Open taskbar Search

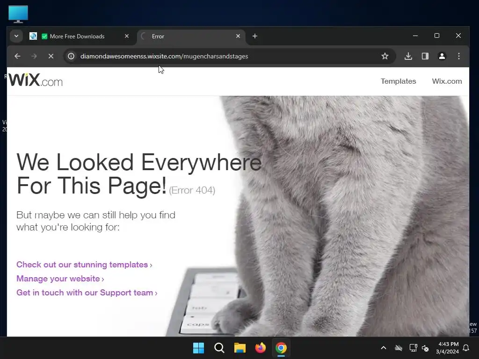(219, 348)
